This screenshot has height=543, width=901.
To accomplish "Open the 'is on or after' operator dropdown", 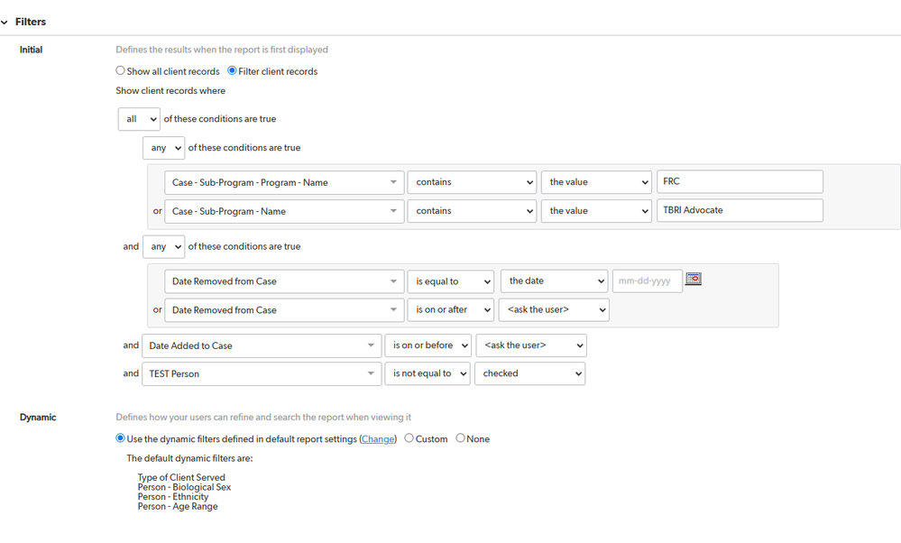I will 451,309.
